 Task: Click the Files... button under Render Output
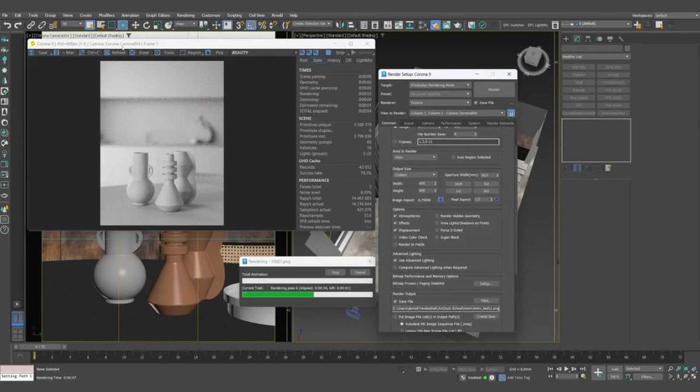(x=486, y=301)
